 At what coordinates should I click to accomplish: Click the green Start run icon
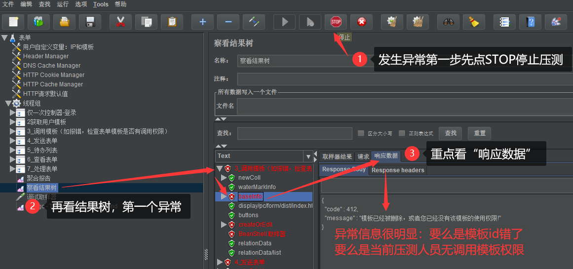pyautogui.click(x=285, y=22)
